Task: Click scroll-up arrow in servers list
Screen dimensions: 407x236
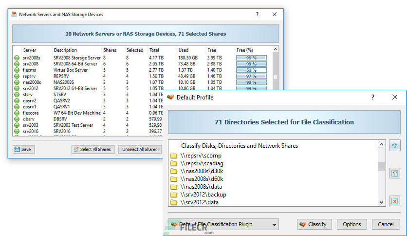Action: tap(276, 49)
